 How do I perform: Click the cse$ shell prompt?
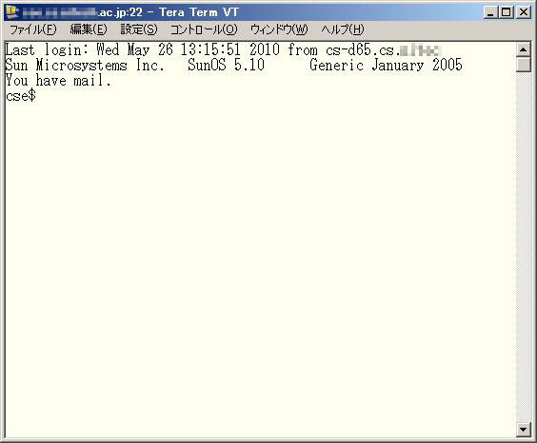point(21,95)
